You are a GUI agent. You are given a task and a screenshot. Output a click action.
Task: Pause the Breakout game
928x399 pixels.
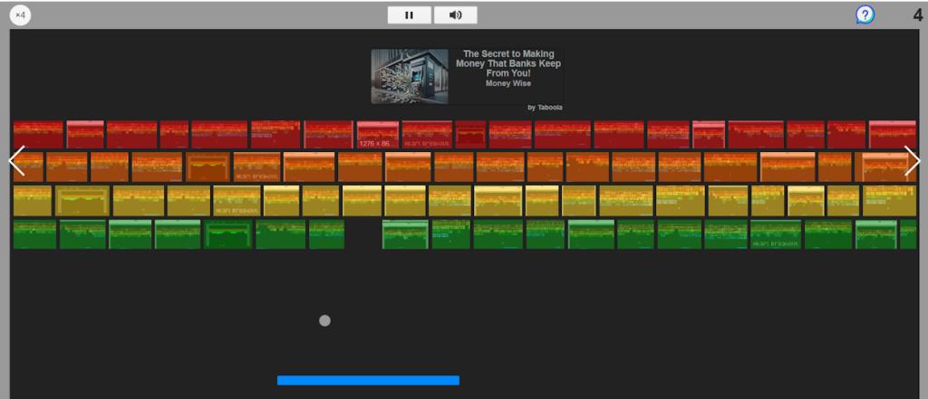coord(409,14)
